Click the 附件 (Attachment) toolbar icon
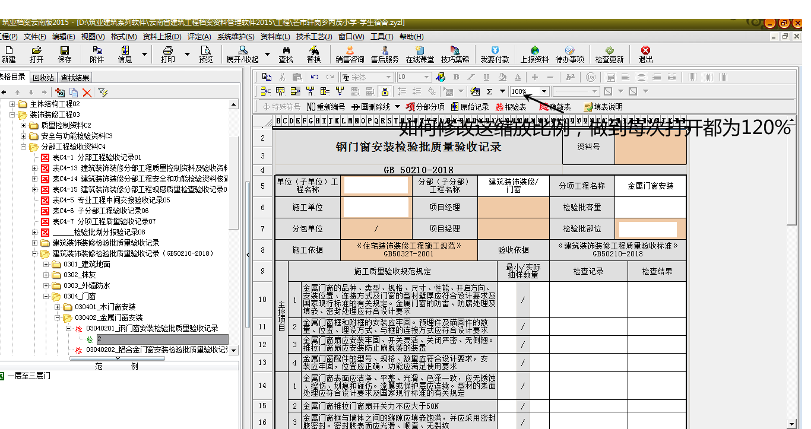 click(x=96, y=54)
